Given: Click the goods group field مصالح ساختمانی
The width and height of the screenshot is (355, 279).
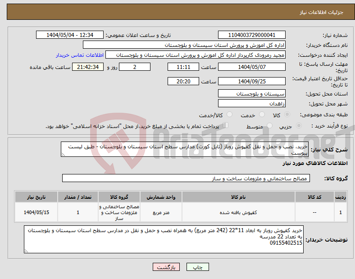Looking at the screenshot, I should (186, 178).
